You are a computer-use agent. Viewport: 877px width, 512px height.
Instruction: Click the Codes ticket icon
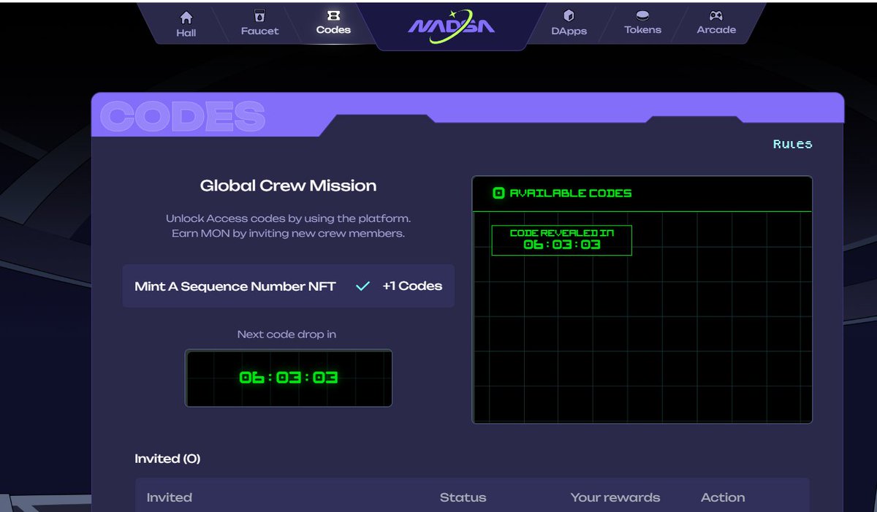[x=333, y=15]
